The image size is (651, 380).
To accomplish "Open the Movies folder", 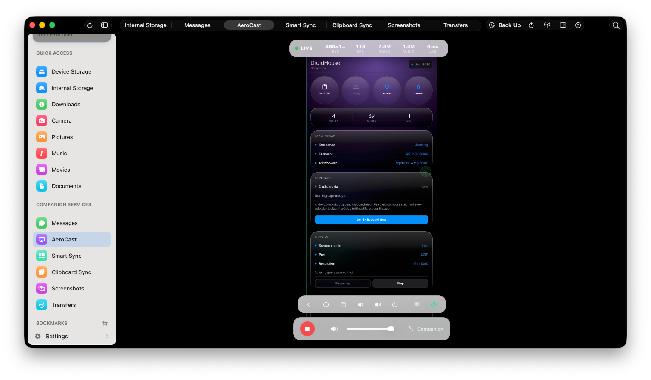I will point(72,170).
